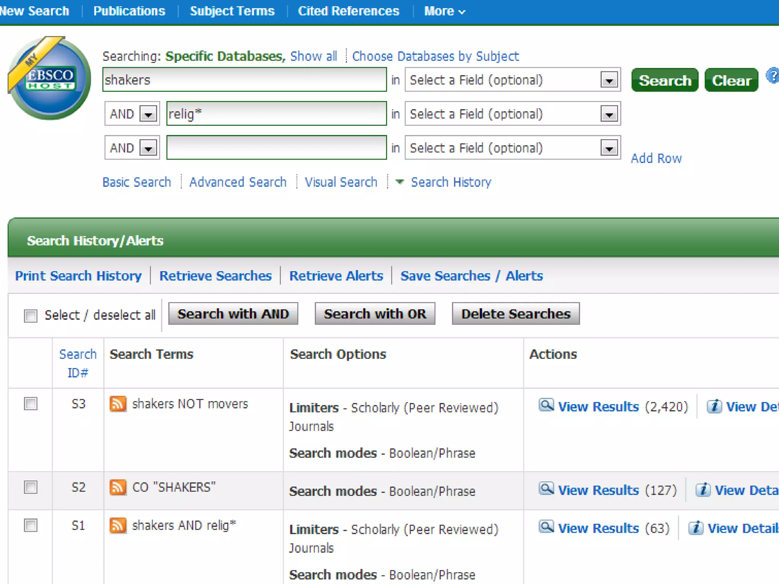Open the EBSCOhost logo home link
Screen dimensions: 779x584
pos(50,78)
